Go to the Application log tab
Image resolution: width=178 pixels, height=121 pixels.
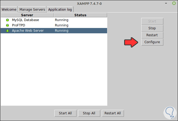click(60, 9)
